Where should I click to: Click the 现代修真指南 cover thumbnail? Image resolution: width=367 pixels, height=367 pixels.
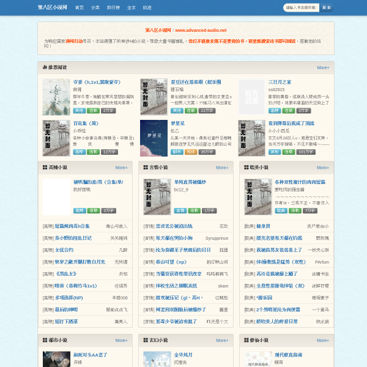(258, 359)
